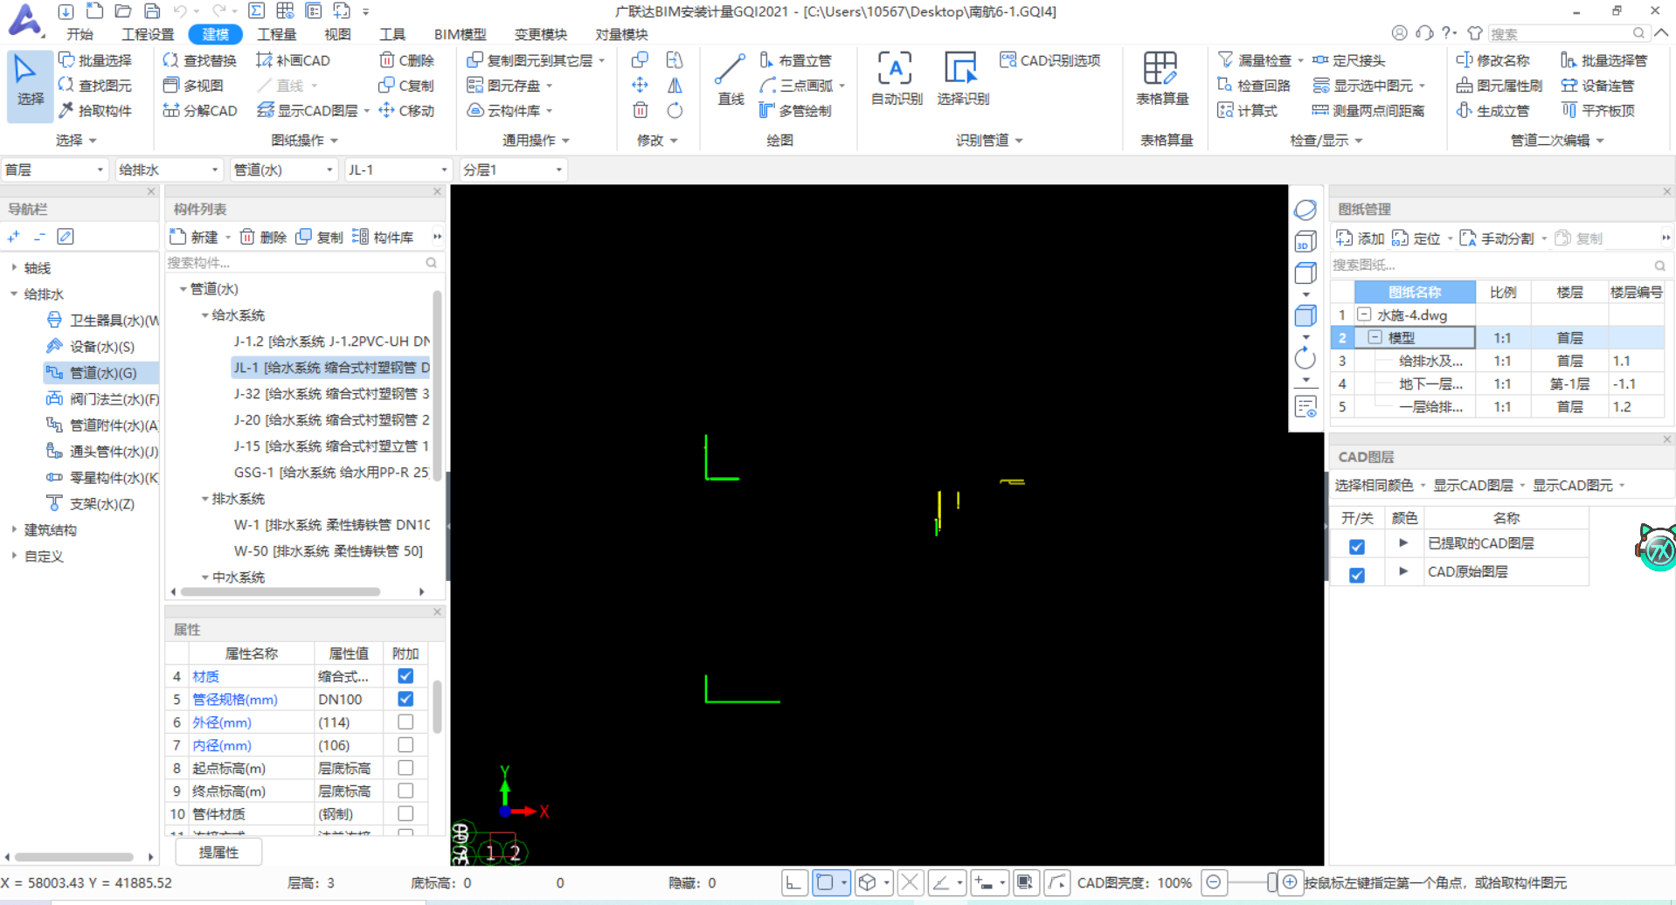Select the 直线 draw tool
The height and width of the screenshot is (905, 1676).
pyautogui.click(x=731, y=80)
